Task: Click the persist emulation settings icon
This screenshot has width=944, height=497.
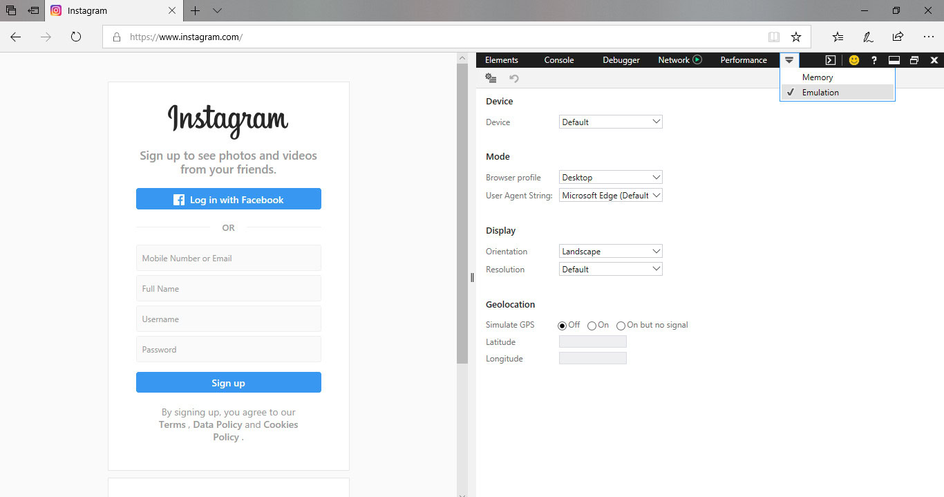Action: 491,78
